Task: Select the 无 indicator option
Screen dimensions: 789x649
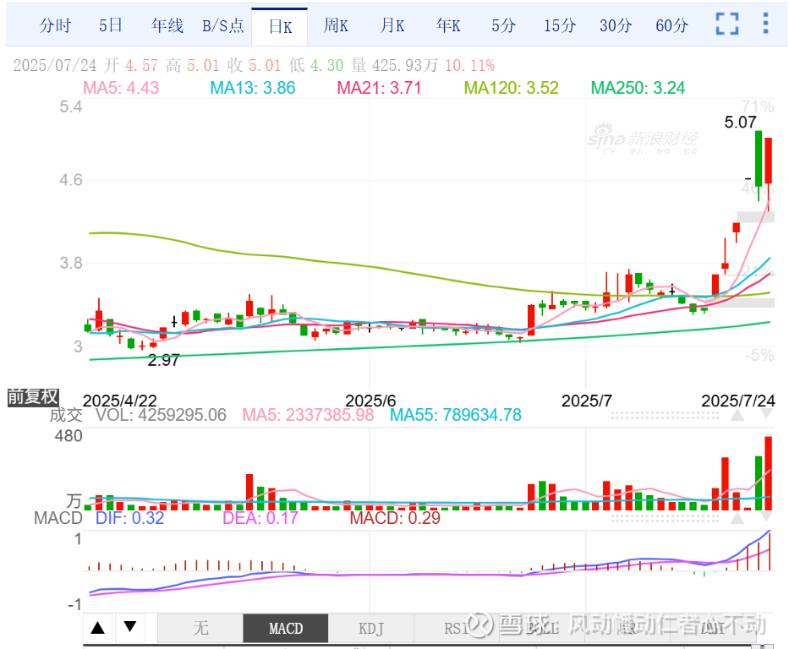Action: [200, 628]
